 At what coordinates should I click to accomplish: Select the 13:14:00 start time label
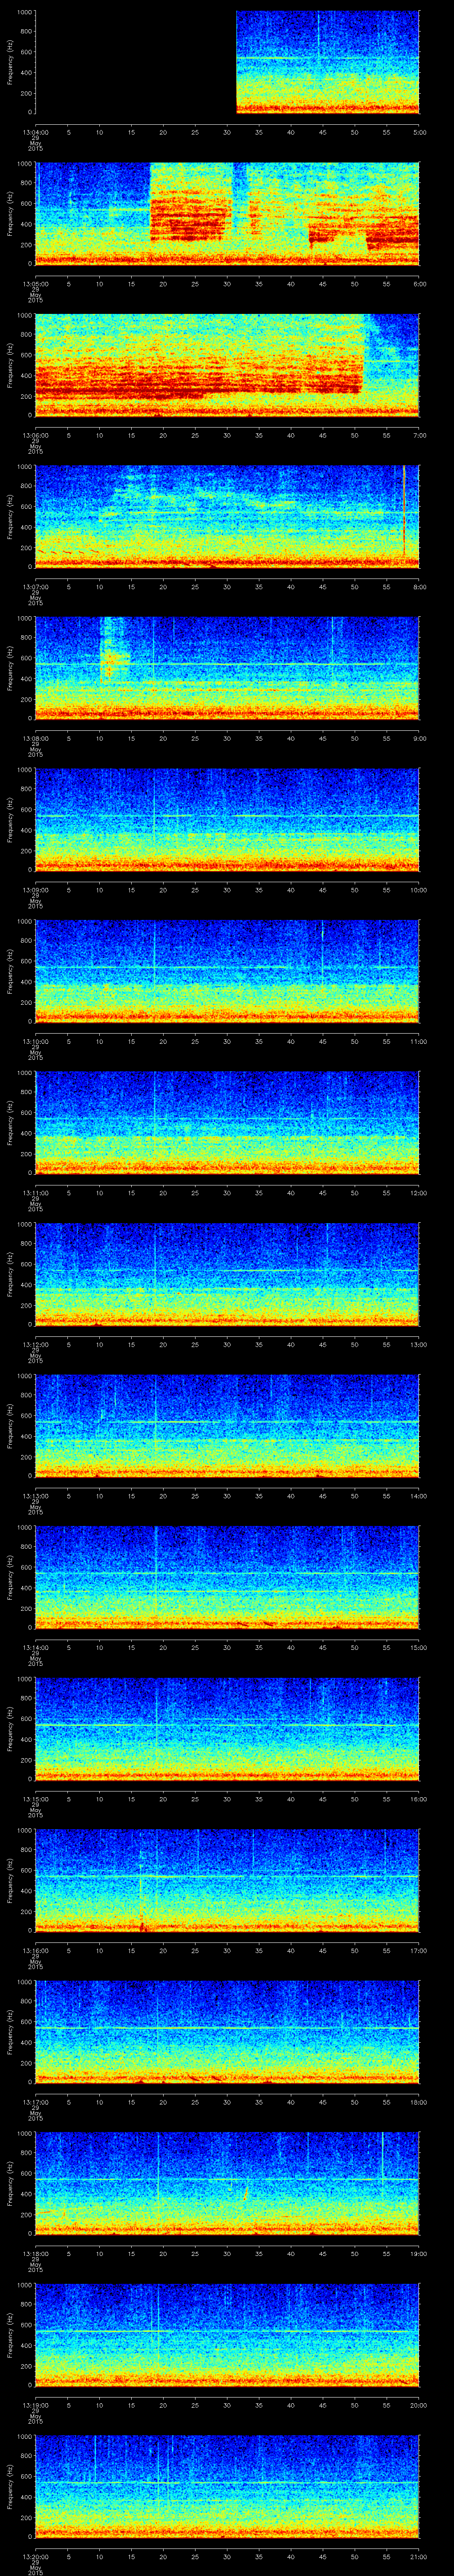(x=35, y=1647)
